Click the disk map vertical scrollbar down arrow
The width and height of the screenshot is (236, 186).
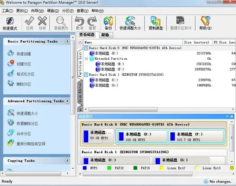[x=232, y=162]
